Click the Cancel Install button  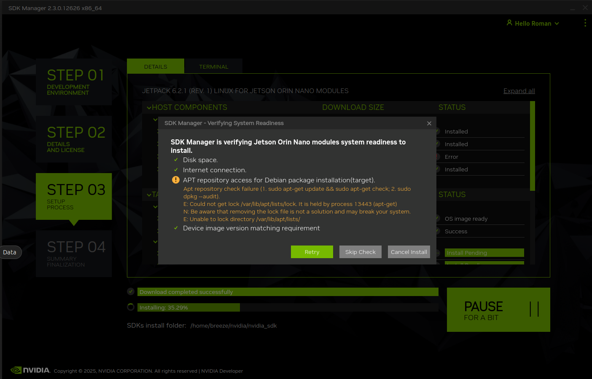tap(409, 252)
